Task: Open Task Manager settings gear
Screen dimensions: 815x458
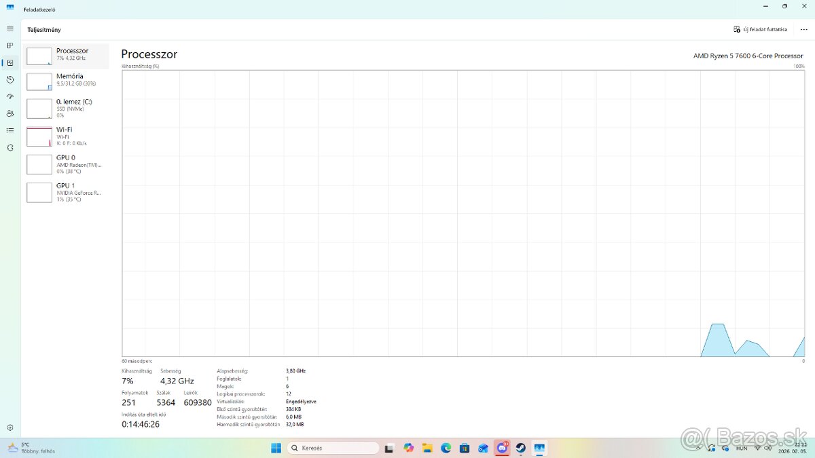Action: tap(10, 427)
